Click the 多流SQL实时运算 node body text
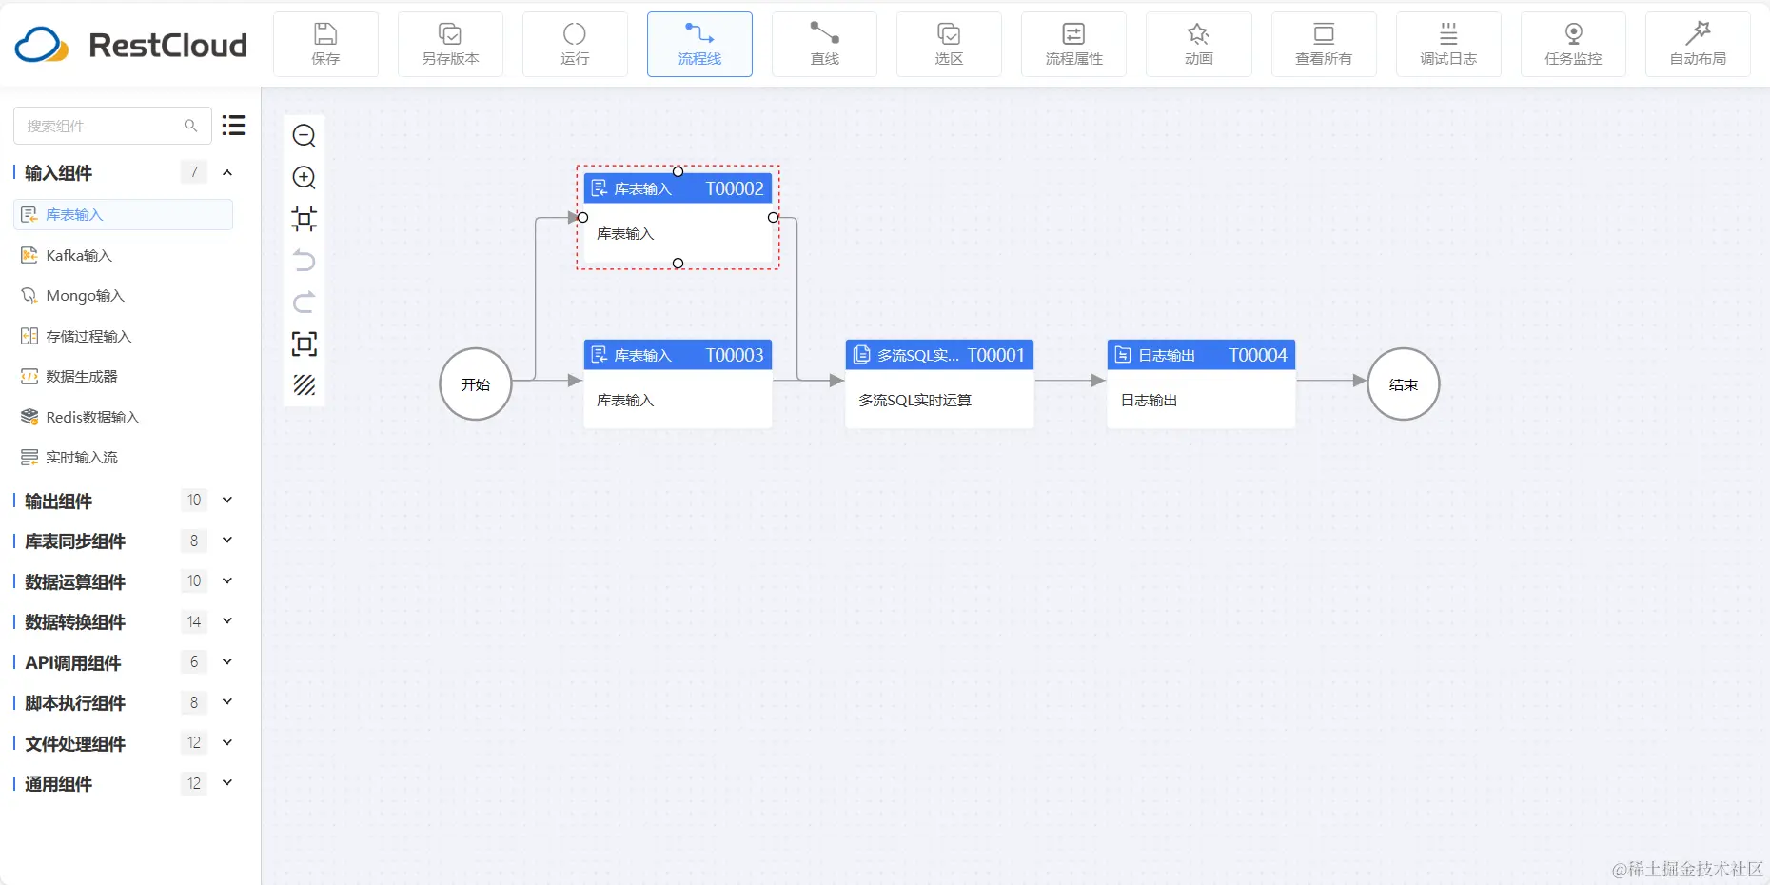This screenshot has height=885, width=1770. [x=914, y=401]
